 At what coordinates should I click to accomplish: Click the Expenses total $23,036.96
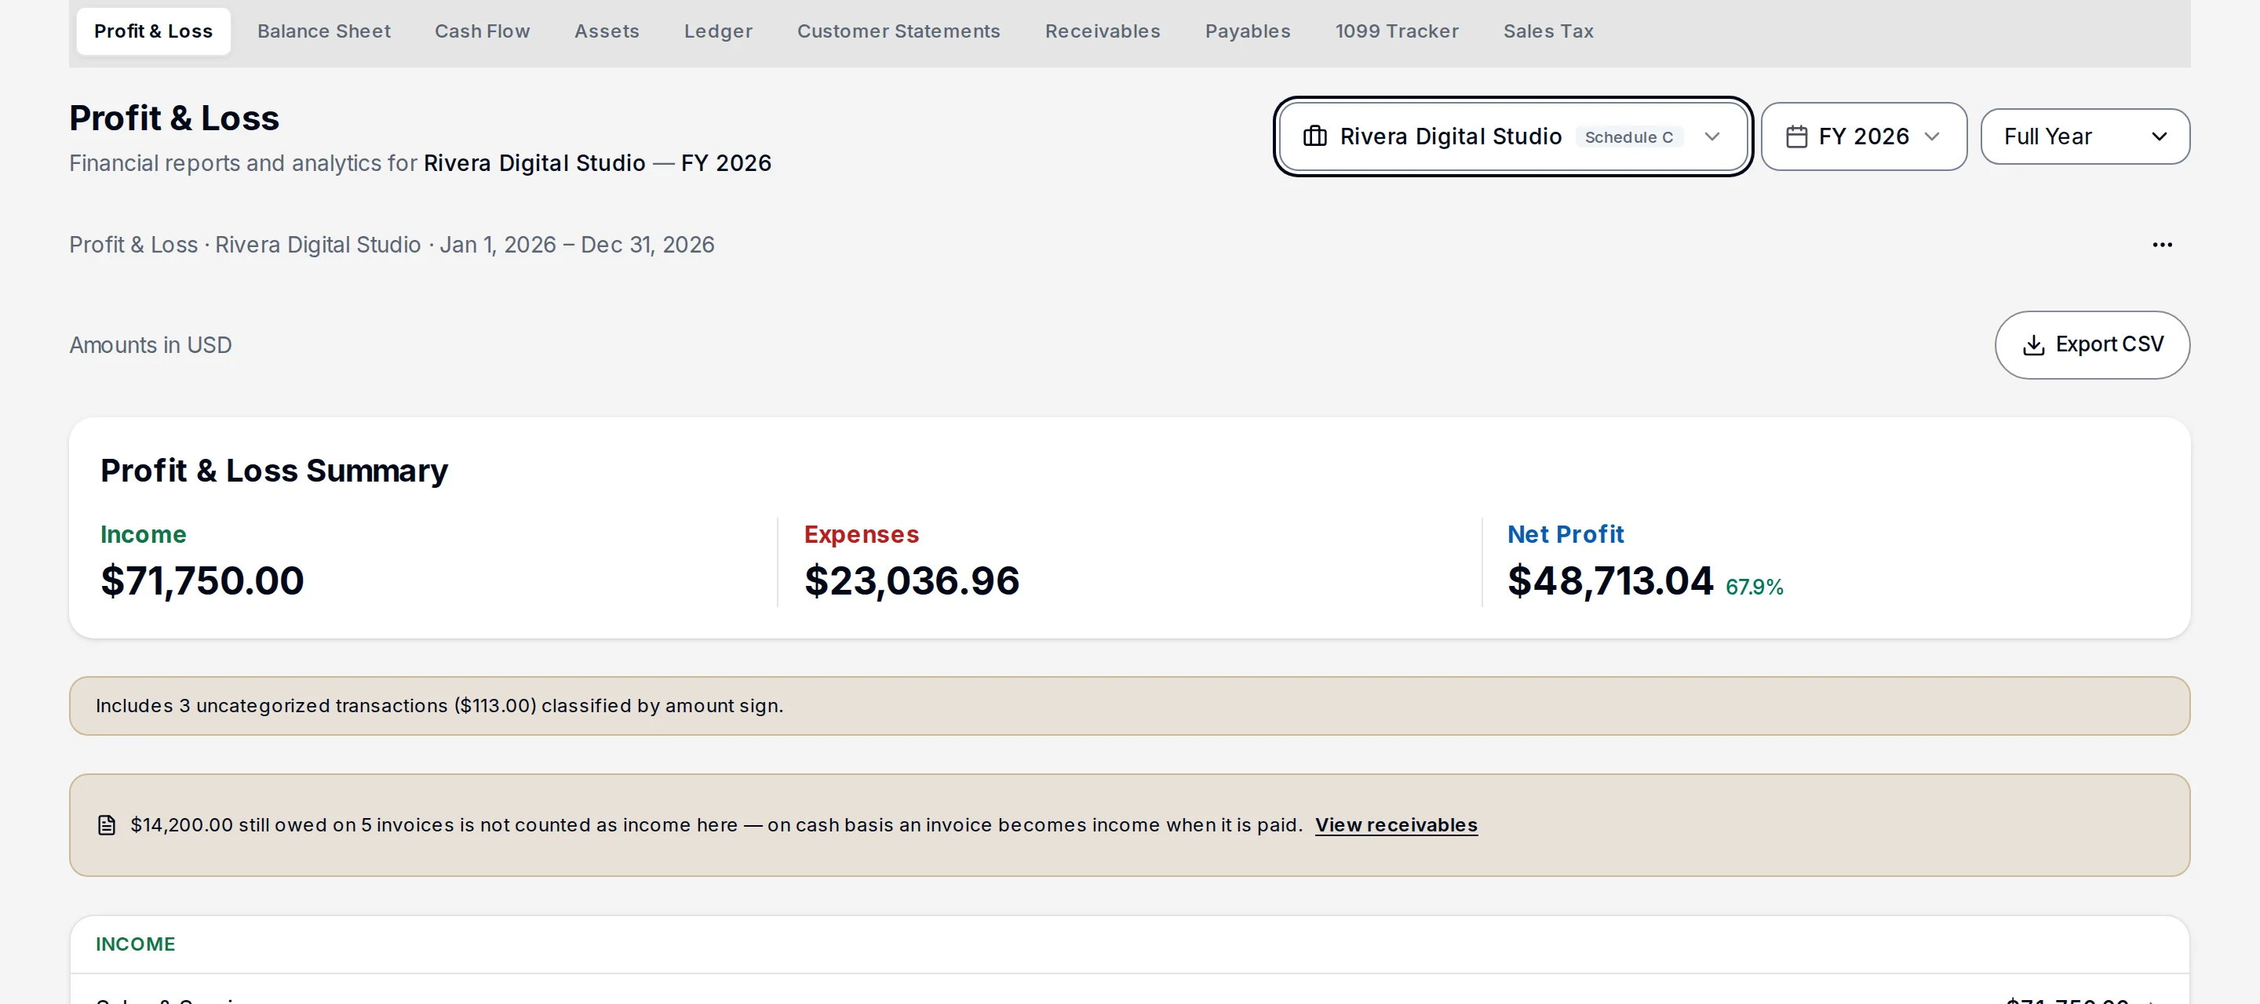[912, 580]
